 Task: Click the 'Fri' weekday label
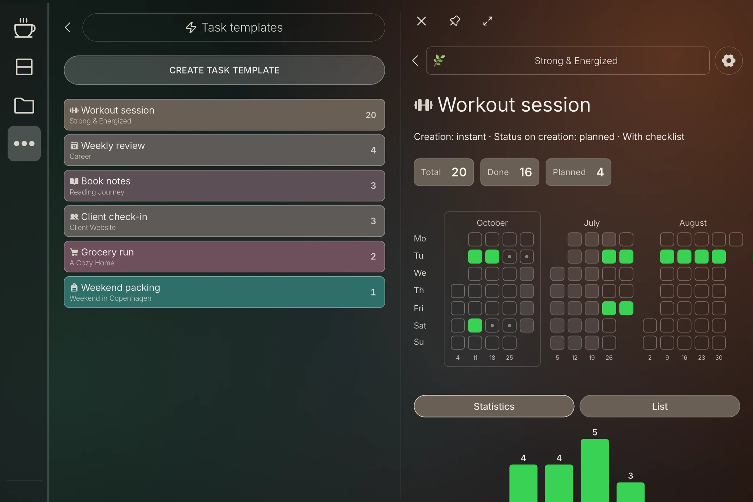pos(418,308)
